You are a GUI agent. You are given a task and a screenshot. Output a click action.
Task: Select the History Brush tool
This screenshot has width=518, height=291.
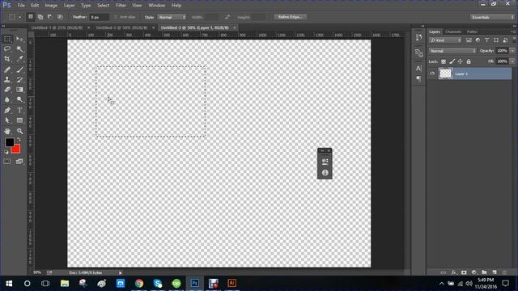(19, 79)
